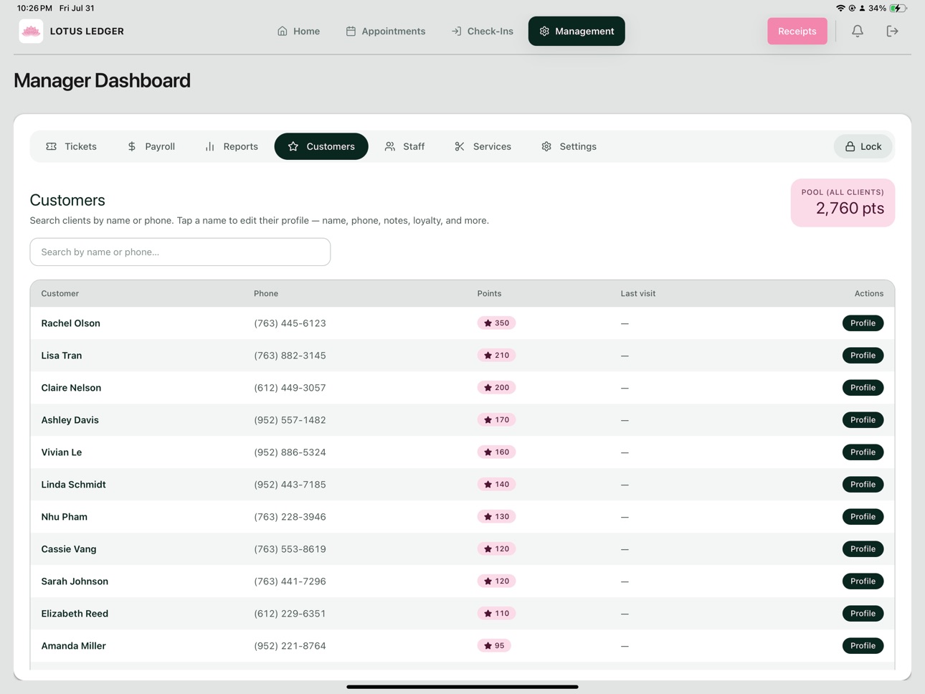
Task: Open Vivian Le's profile button
Action: (863, 452)
